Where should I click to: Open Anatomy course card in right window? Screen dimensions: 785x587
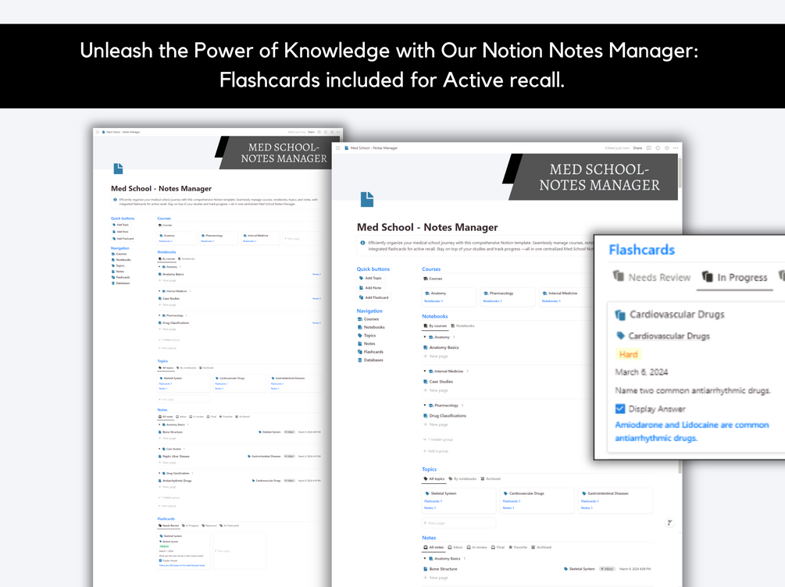pyautogui.click(x=449, y=297)
